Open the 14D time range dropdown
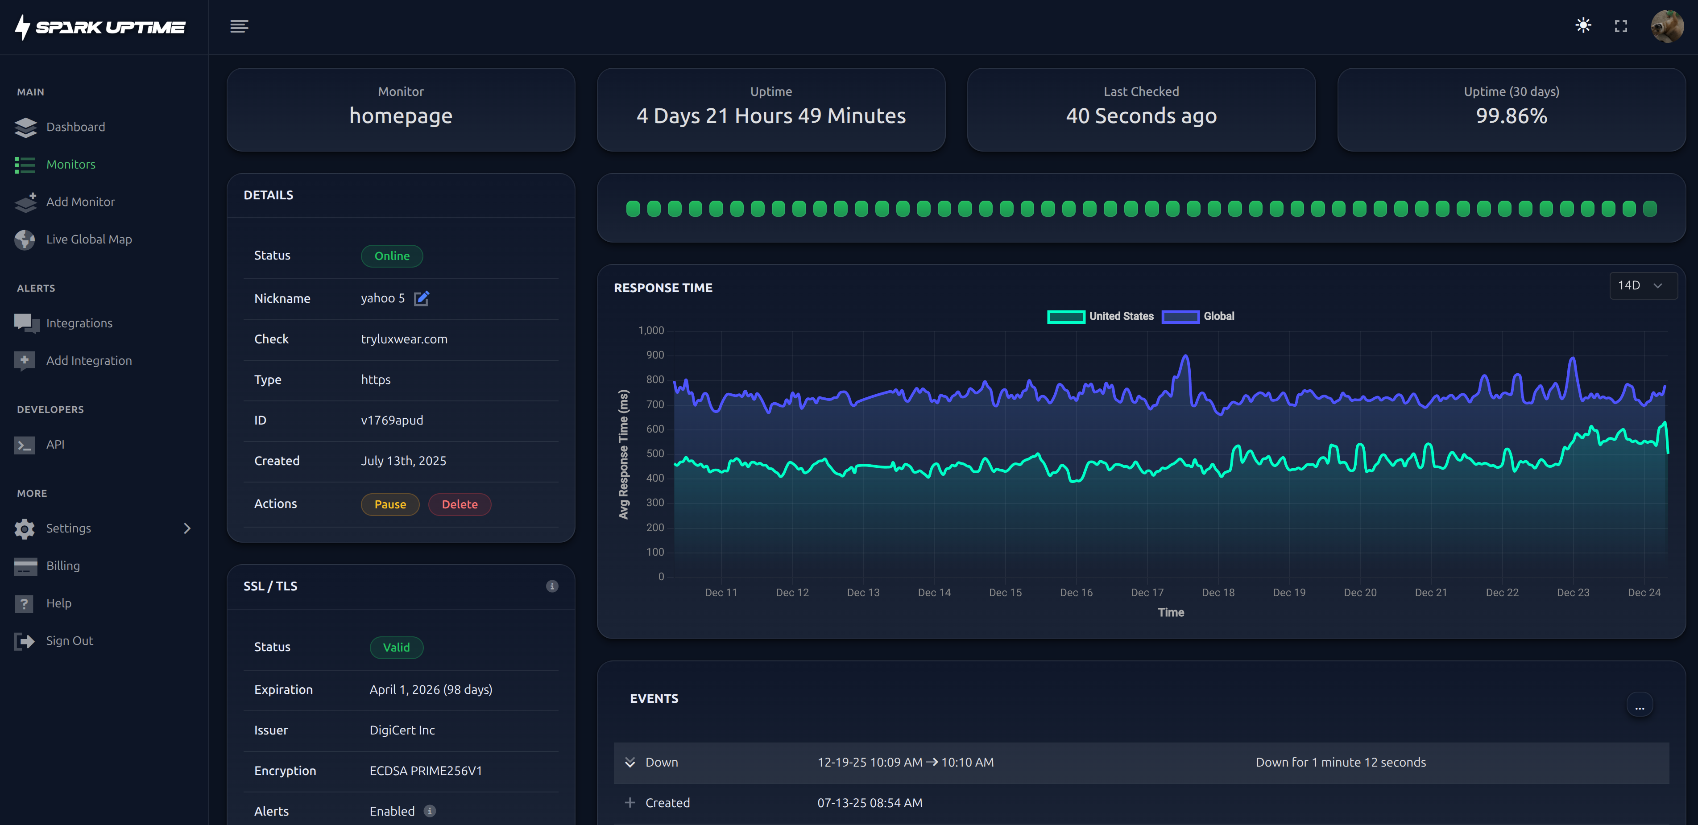1698x825 pixels. [x=1643, y=285]
